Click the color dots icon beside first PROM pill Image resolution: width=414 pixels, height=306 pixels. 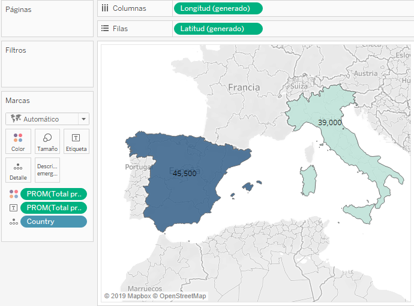pos(14,194)
